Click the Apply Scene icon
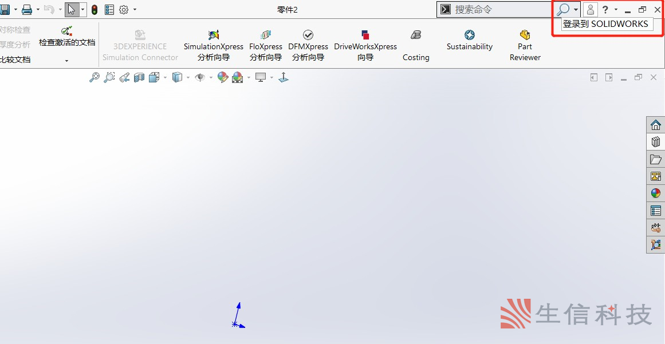Screen dimensions: 665x344 coord(238,77)
